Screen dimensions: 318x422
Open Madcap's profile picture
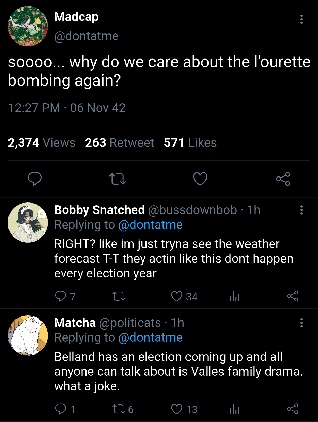click(28, 26)
